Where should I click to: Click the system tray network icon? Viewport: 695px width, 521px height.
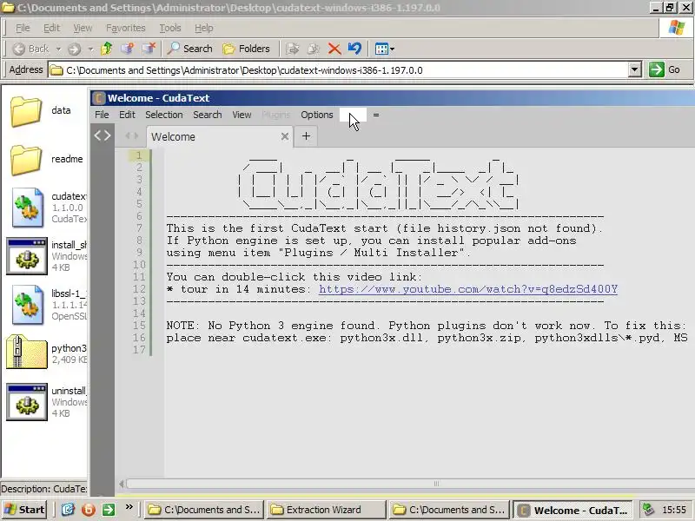point(648,510)
